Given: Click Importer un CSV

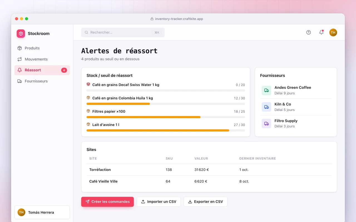Looking at the screenshot, I should 159,202.
